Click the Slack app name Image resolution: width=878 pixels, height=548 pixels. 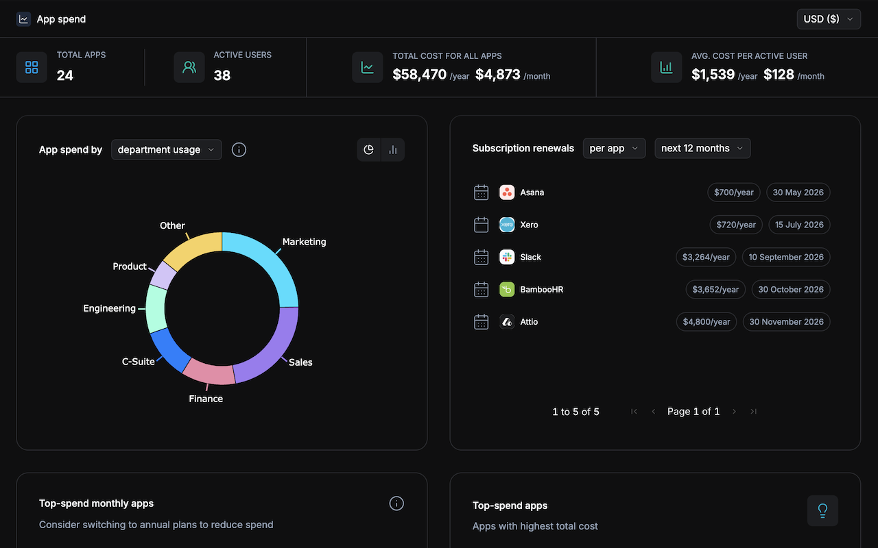[x=531, y=257]
